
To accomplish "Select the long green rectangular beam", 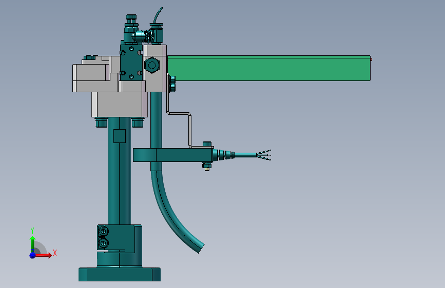I will [x=269, y=68].
